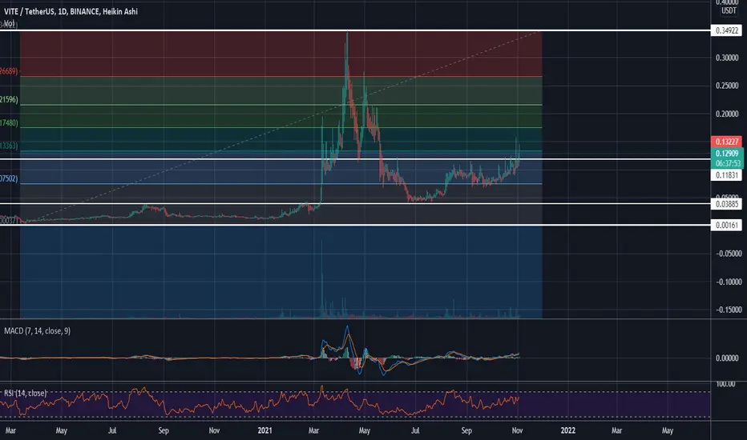Select the MACD (7, 14, close, 9) label

point(37,330)
